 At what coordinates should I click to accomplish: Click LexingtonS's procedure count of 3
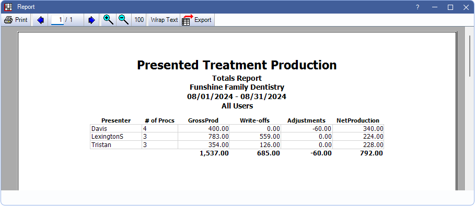tap(160, 137)
